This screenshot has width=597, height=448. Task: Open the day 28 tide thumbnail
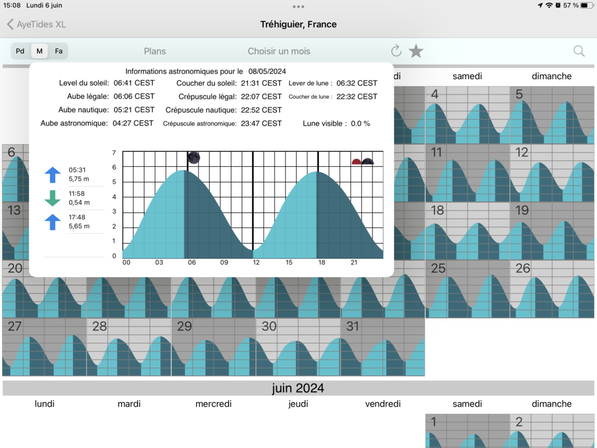pos(129,346)
